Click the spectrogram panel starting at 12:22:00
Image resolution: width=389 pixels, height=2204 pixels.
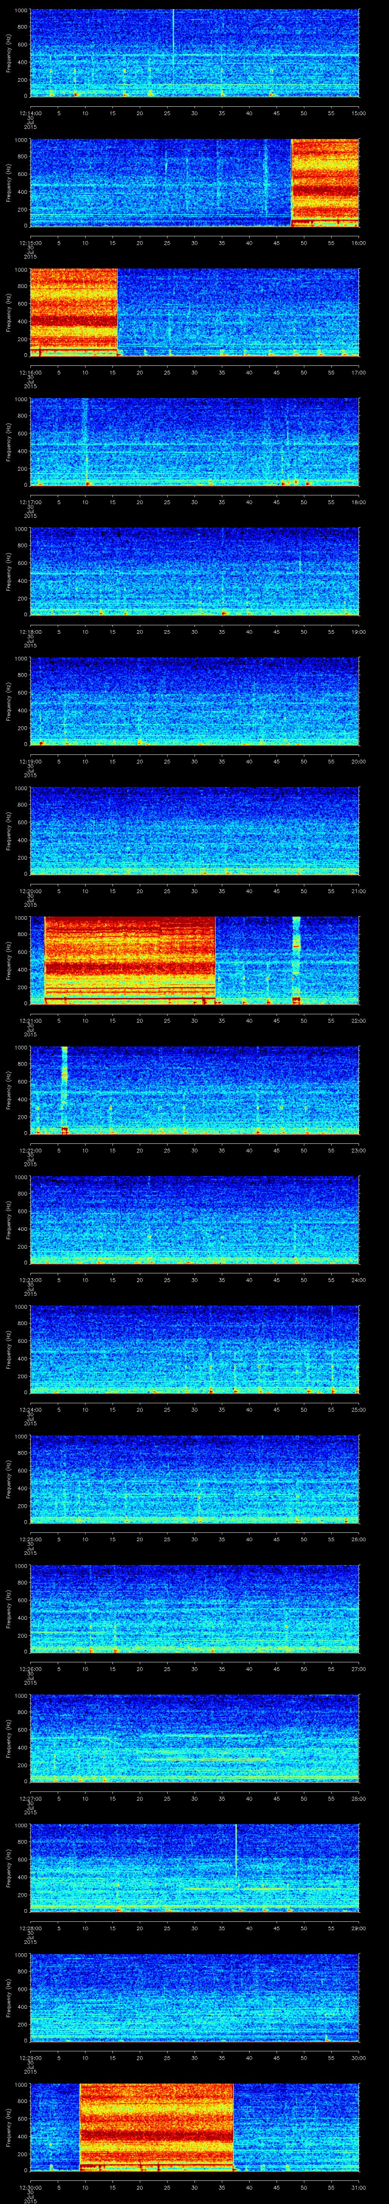pyautogui.click(x=194, y=1090)
